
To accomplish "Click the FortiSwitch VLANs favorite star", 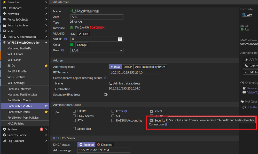I will click(x=46, y=106).
